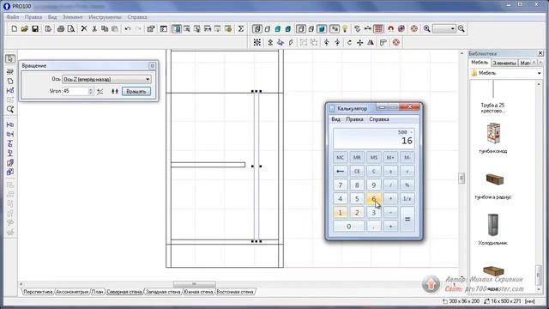The height and width of the screenshot is (309, 549).
Task: Open a project with the folder icon
Action: pyautogui.click(x=25, y=28)
